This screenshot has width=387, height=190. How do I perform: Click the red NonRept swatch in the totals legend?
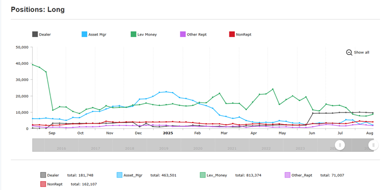click(43, 184)
